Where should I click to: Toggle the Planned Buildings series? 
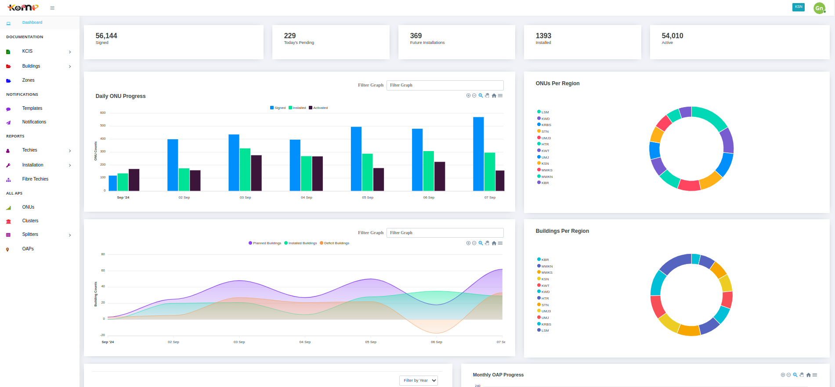(x=265, y=243)
